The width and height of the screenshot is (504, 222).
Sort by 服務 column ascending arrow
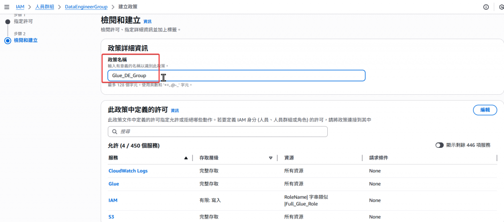coord(186,158)
